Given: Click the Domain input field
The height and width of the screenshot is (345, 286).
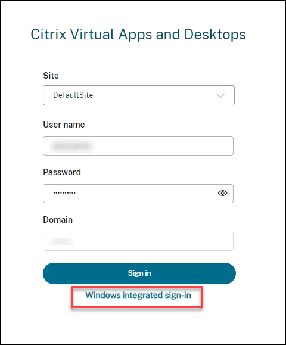Looking at the screenshot, I should click(x=138, y=241).
